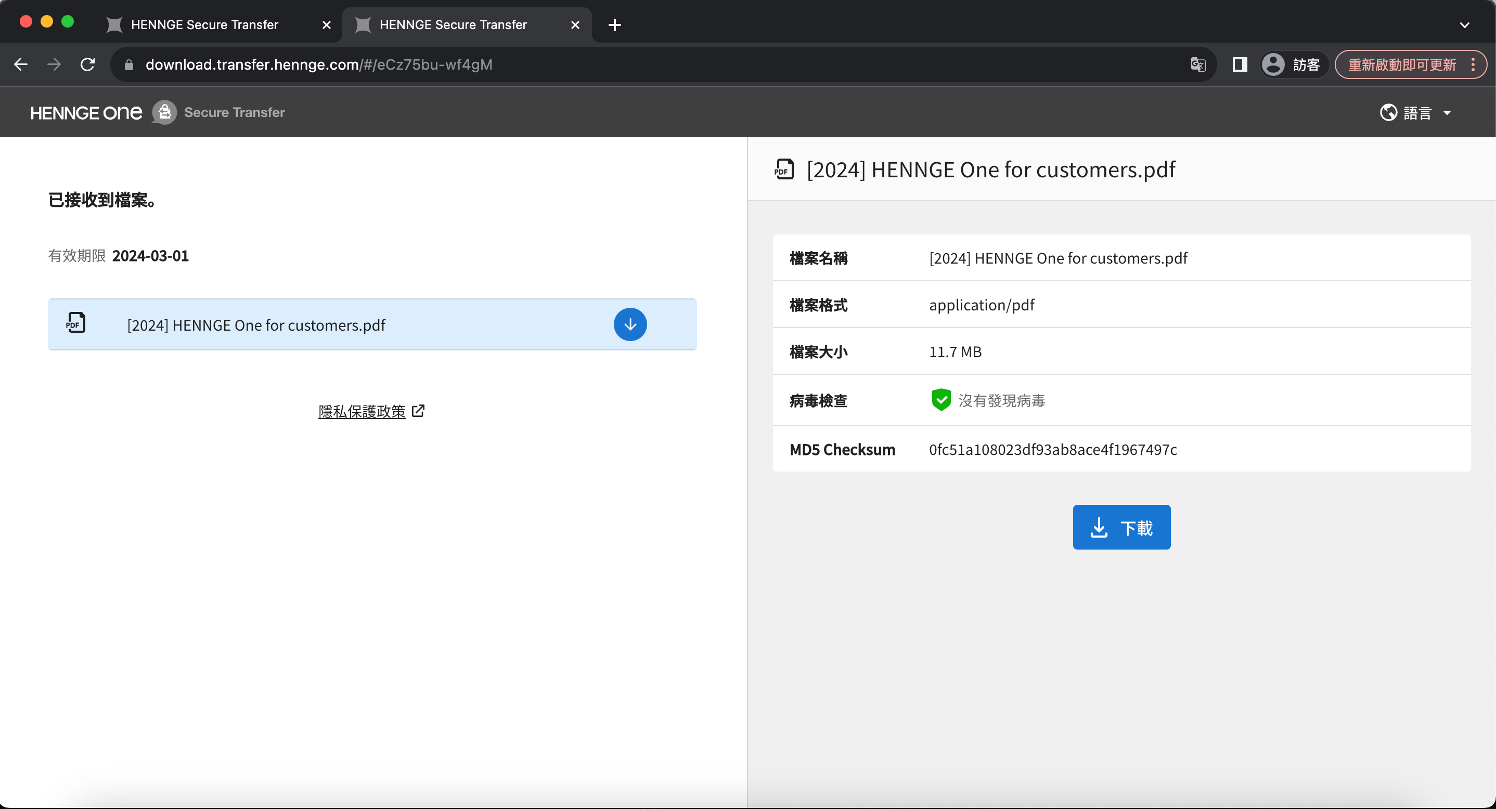Select the [2024] HENNGE One for customers.pdf file row

372,324
